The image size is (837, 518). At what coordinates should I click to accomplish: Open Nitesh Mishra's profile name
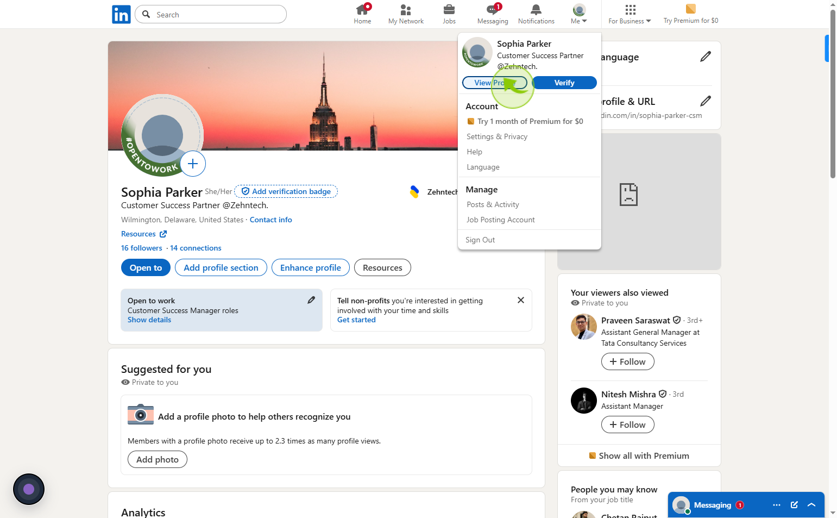(628, 394)
